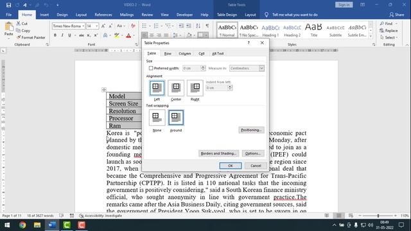Image resolution: width=411 pixels, height=231 pixels.
Task: Click the Positioning button
Action: [251, 130]
